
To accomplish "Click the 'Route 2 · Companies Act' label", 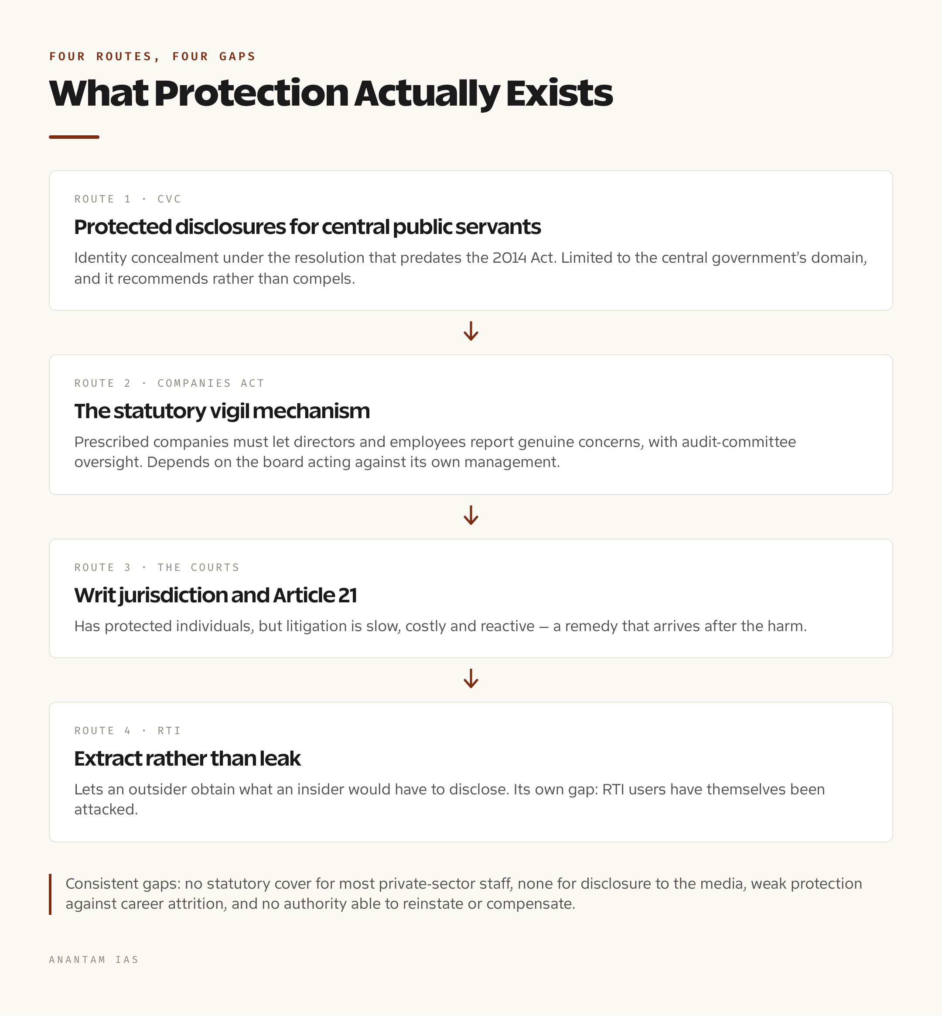I will pyautogui.click(x=169, y=383).
